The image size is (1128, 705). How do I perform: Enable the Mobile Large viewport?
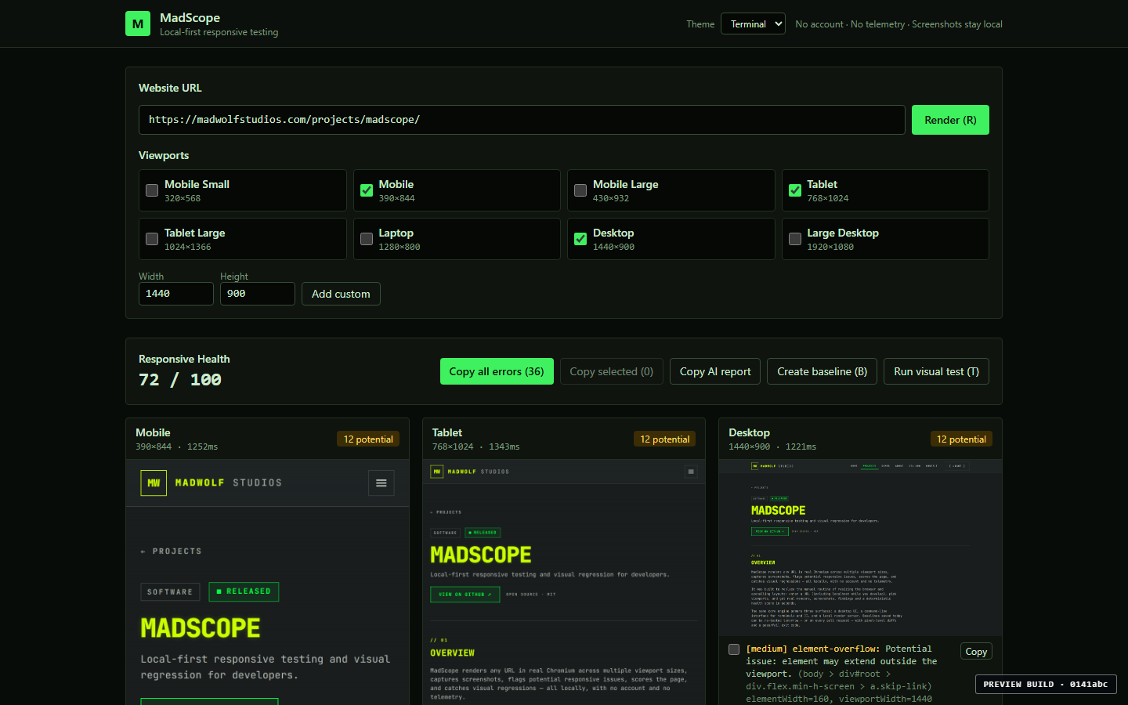point(580,190)
